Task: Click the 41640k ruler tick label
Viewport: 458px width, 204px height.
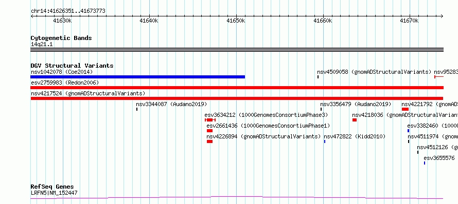Action: [149, 21]
